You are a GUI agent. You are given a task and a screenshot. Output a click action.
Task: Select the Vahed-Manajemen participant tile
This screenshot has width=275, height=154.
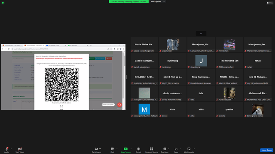[144, 61]
